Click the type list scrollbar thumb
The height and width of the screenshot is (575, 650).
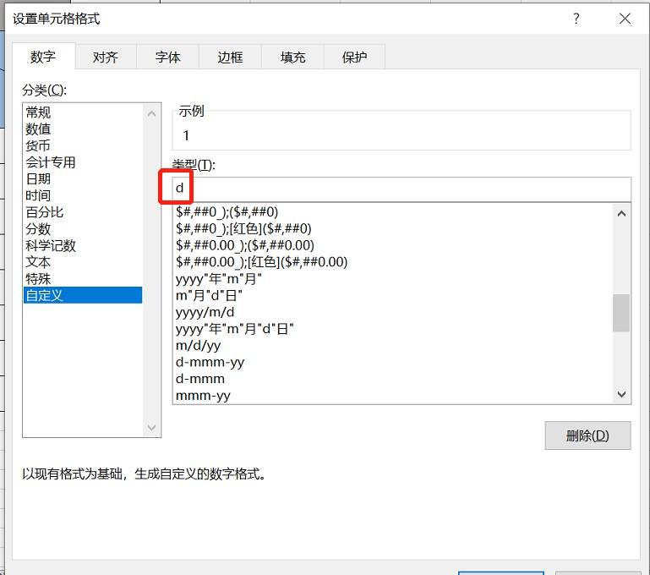(621, 313)
